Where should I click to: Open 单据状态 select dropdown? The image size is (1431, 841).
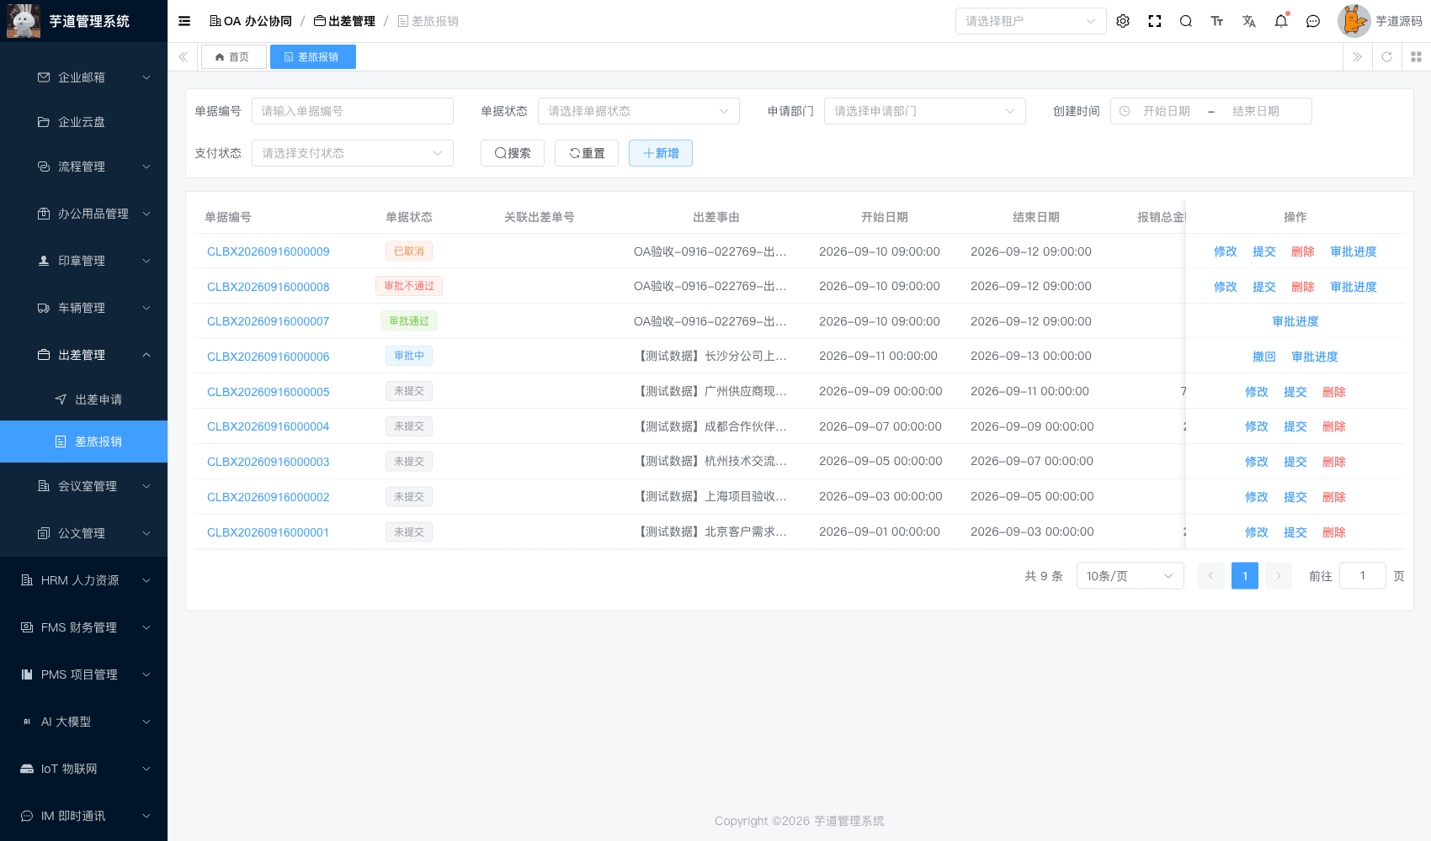tap(638, 111)
